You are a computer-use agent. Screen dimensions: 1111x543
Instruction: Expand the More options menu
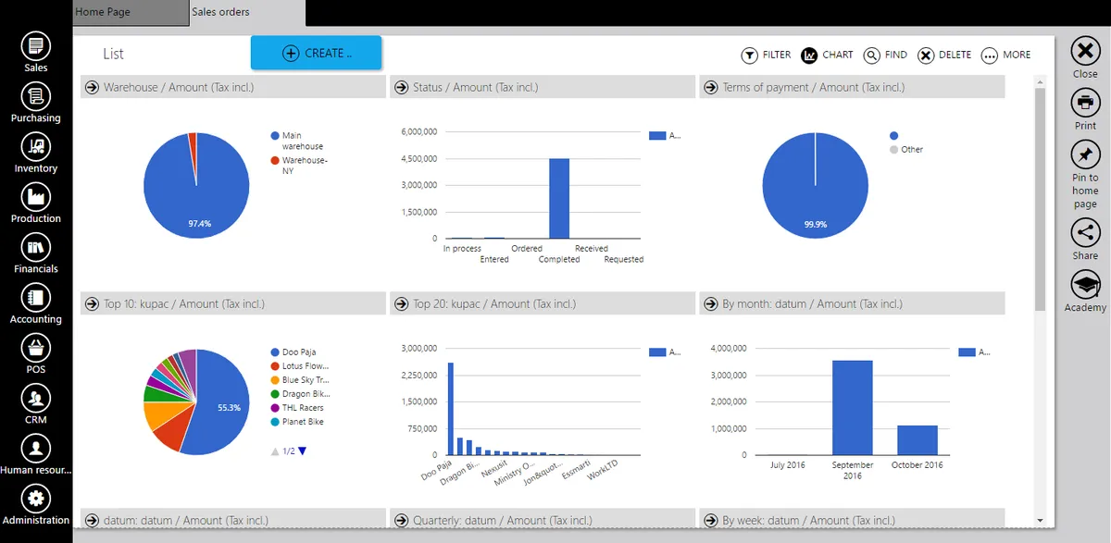coord(1005,56)
